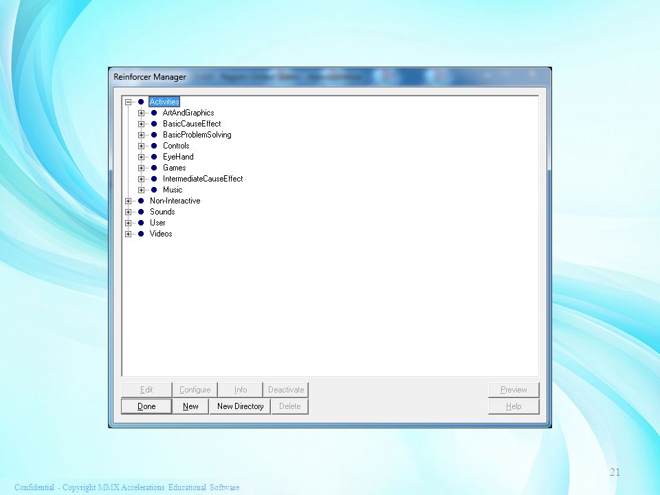
Task: Click Done to close Reinforcer Manager
Action: click(146, 406)
